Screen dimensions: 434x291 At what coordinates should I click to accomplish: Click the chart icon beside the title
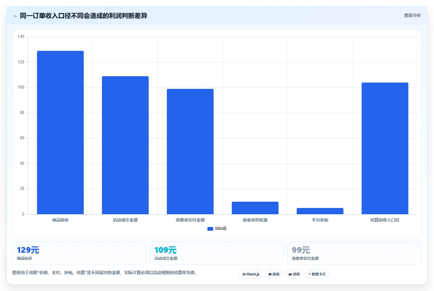point(15,16)
